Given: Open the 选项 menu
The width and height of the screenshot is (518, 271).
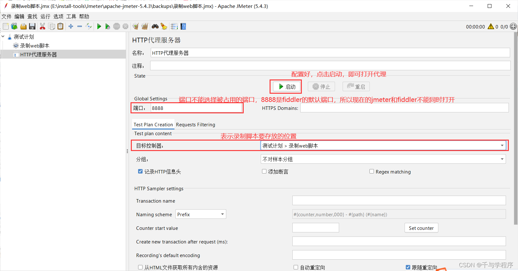Looking at the screenshot, I should pyautogui.click(x=58, y=16).
